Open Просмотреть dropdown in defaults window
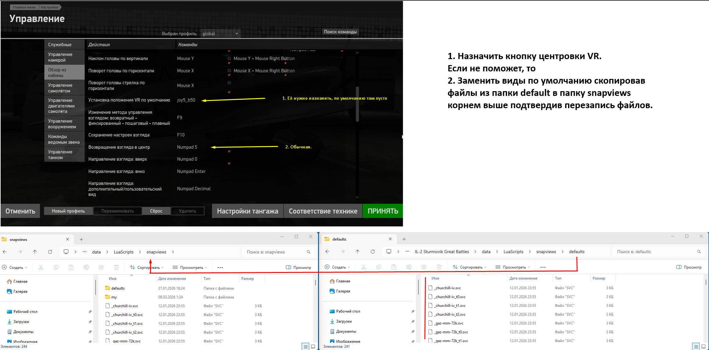The width and height of the screenshot is (709, 350). pyautogui.click(x=513, y=267)
